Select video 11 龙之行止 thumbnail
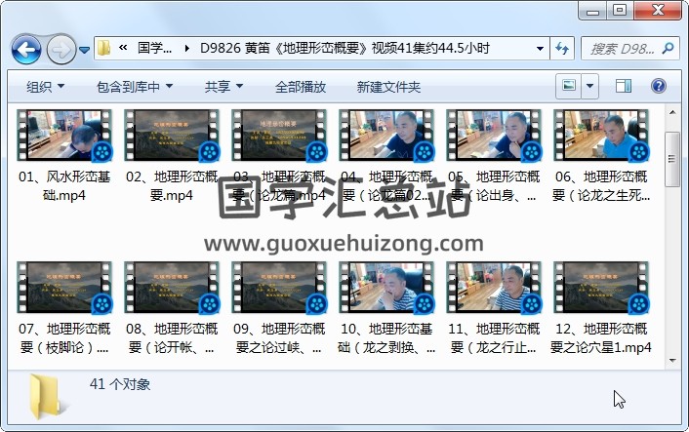This screenshot has height=432, width=689. pyautogui.click(x=494, y=288)
